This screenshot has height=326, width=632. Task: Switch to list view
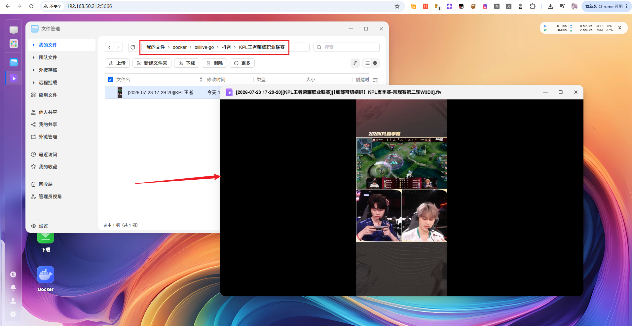(367, 63)
